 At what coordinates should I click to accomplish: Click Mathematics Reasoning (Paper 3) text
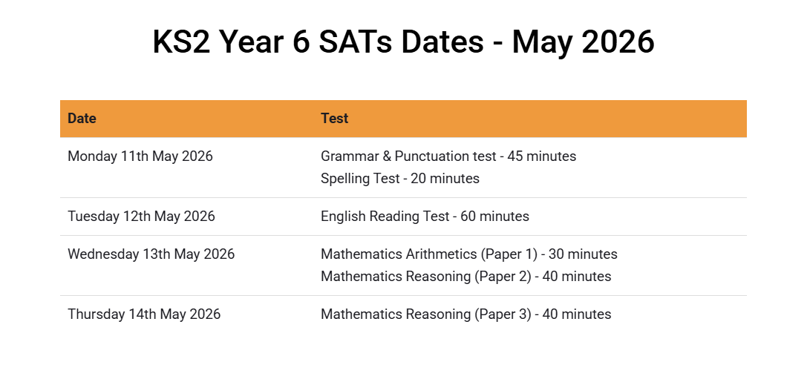pos(425,314)
